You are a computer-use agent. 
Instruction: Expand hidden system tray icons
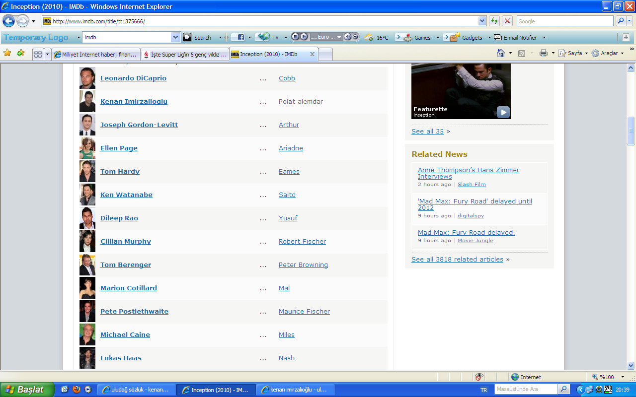tap(581, 390)
